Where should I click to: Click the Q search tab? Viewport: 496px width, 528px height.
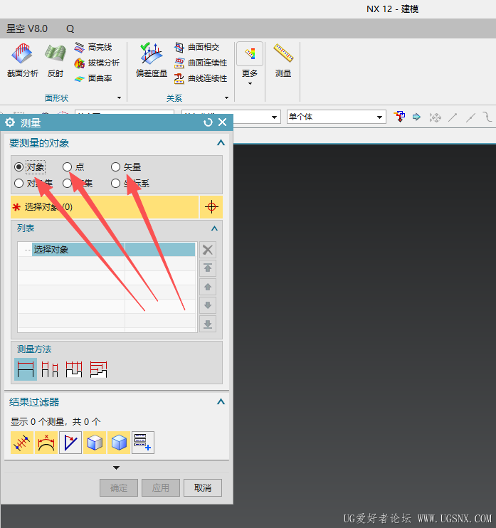click(70, 28)
